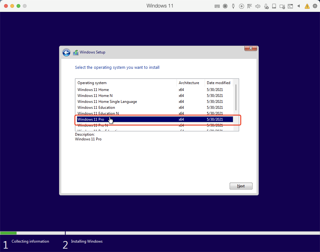
Task: Click the yellow macOS minimize button
Action: (x=12, y=6)
